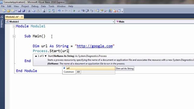Click the Save All icon
The image size is (194, 109).
(x=24, y=11)
